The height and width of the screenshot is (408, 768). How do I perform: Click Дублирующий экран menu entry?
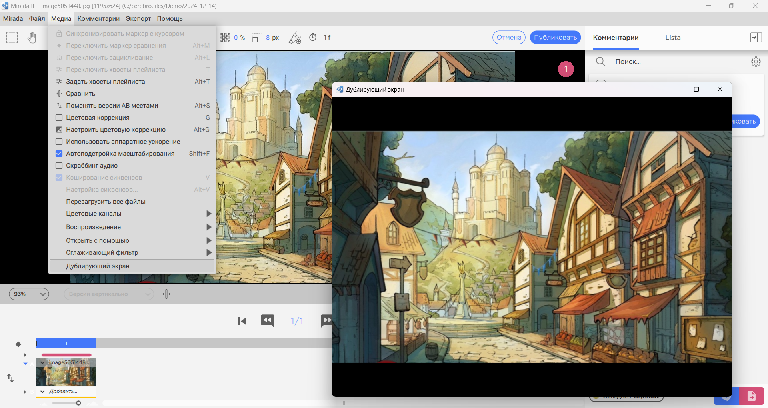pyautogui.click(x=132, y=266)
